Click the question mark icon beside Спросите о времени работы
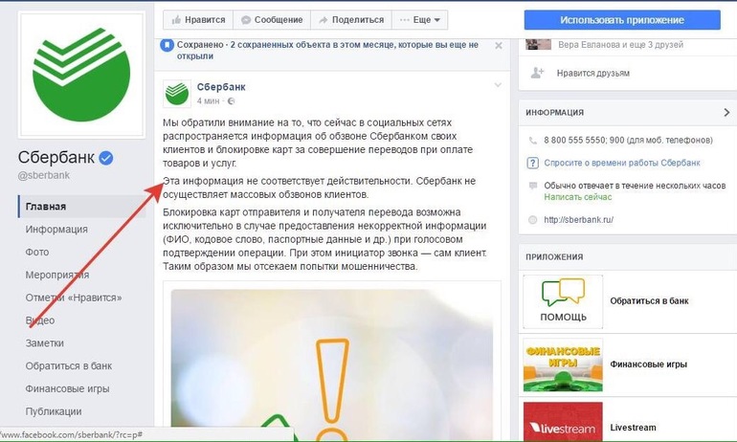The image size is (737, 442). click(x=532, y=163)
